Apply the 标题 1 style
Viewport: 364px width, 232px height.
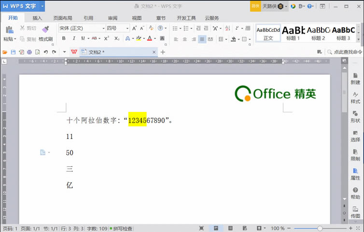(x=293, y=33)
